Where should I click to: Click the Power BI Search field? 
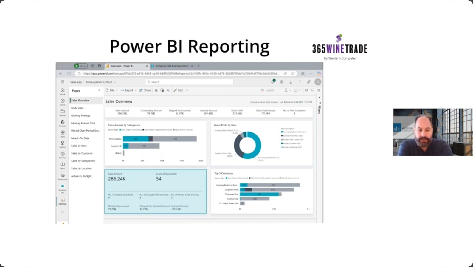pyautogui.click(x=189, y=82)
